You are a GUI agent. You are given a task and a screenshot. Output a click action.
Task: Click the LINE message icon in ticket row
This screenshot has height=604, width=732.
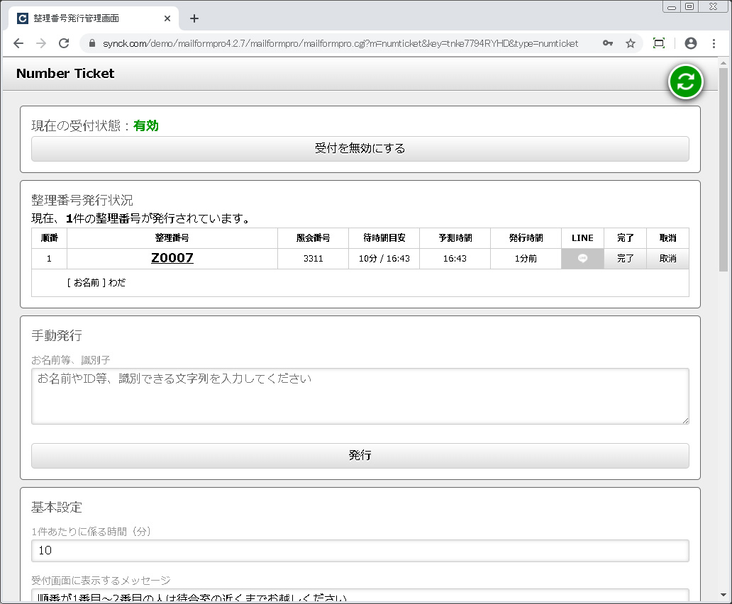(582, 259)
